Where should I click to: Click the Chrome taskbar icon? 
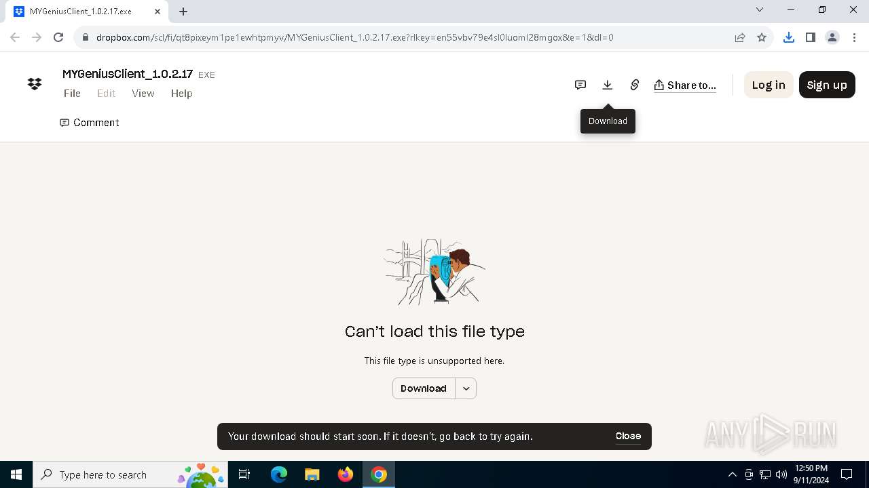[379, 474]
